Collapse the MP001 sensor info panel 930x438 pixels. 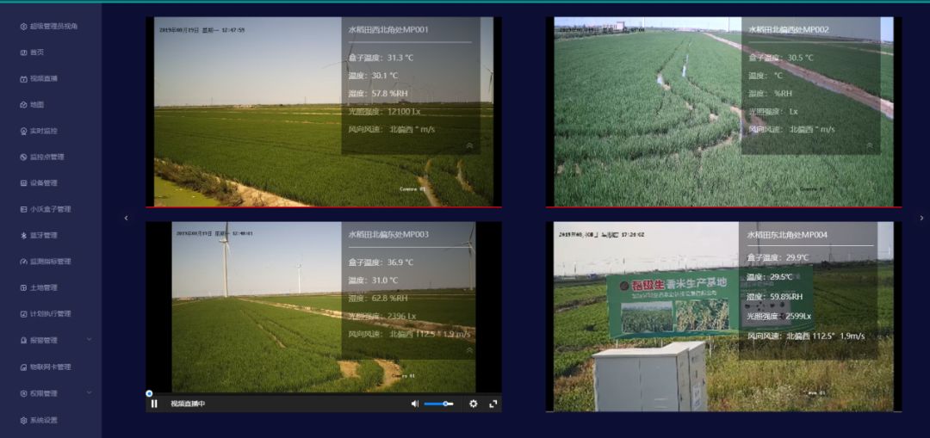click(469, 146)
